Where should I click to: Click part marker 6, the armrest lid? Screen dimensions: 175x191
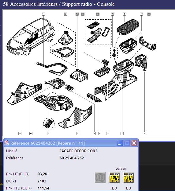125,14
